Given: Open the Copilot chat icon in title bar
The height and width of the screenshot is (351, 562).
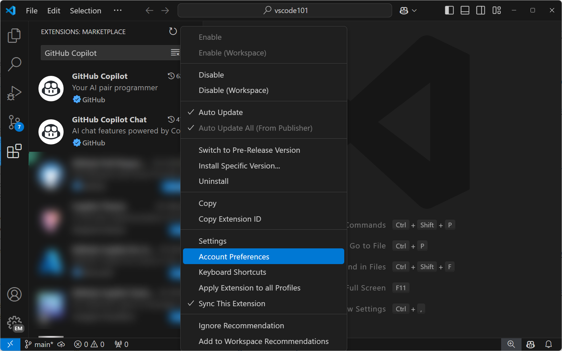Looking at the screenshot, I should pos(404,11).
